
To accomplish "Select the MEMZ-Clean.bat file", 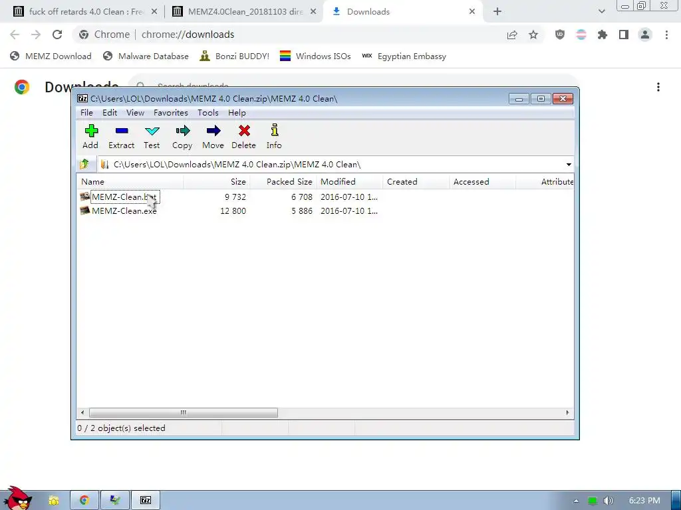I will (x=124, y=197).
